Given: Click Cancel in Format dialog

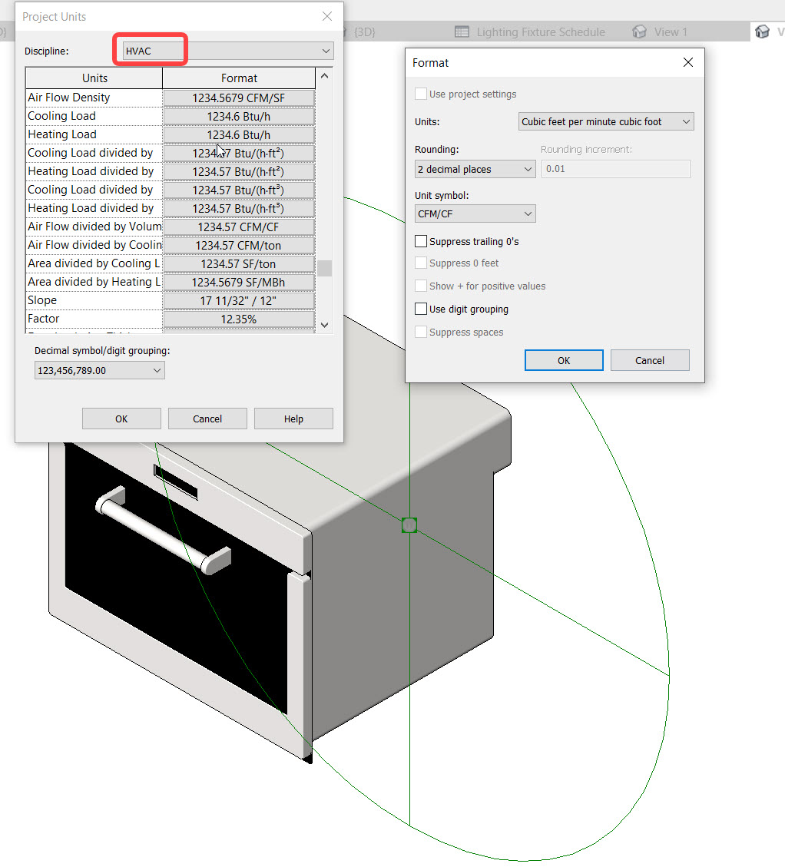Looking at the screenshot, I should pyautogui.click(x=650, y=360).
